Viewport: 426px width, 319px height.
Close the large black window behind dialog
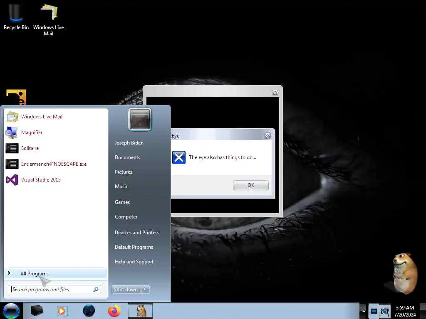tap(275, 93)
